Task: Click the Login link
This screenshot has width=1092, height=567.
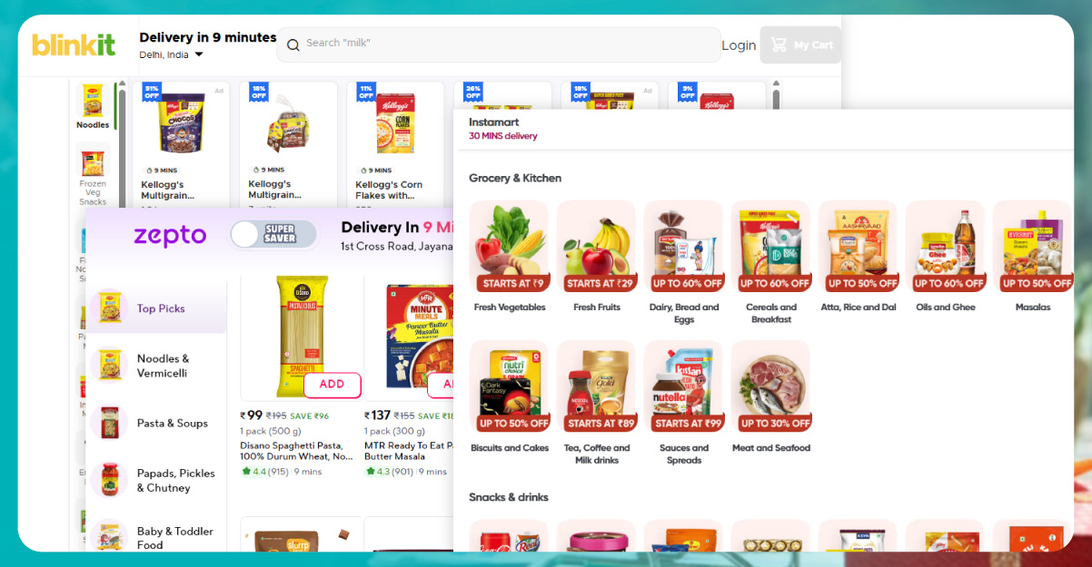Action: (x=739, y=45)
